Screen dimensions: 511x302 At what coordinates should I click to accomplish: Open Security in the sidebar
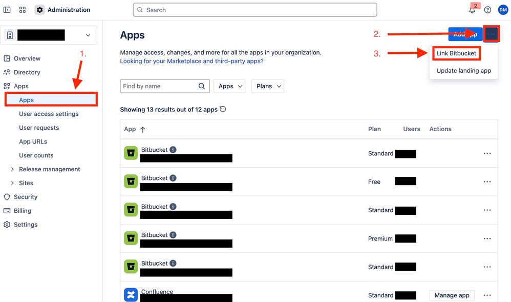click(x=26, y=197)
